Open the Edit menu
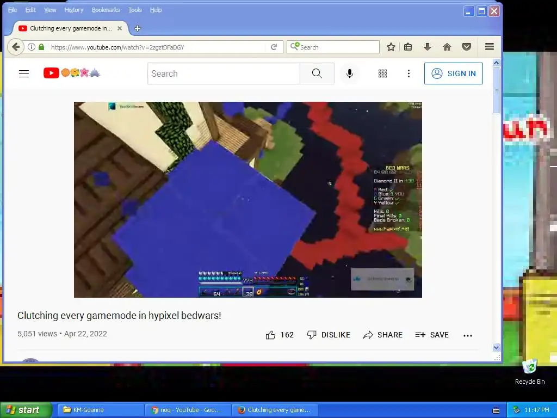The image size is (557, 418). point(30,10)
